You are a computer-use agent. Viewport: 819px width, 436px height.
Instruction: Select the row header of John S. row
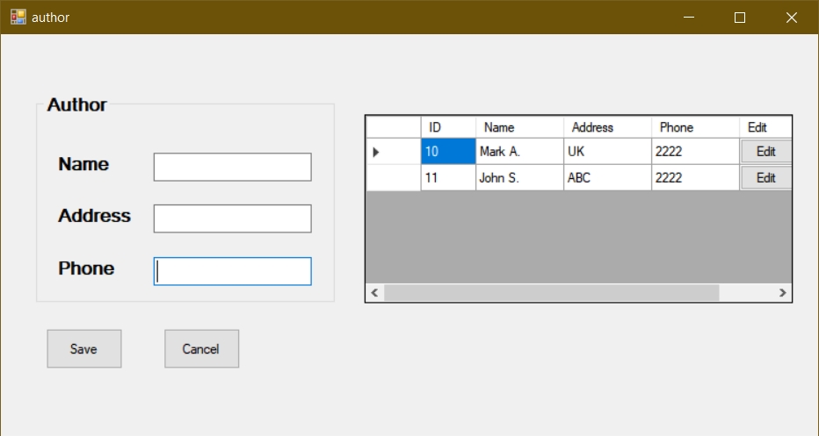[393, 178]
